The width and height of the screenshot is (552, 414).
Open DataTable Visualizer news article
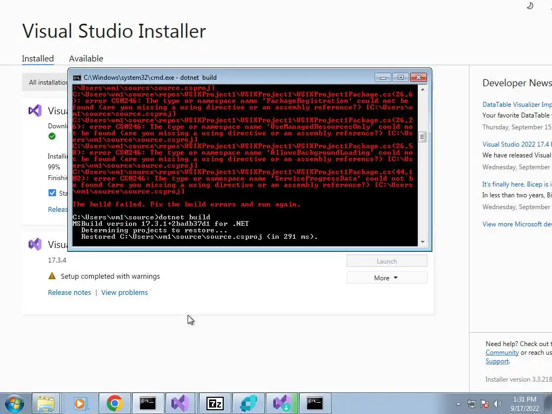pyautogui.click(x=517, y=105)
